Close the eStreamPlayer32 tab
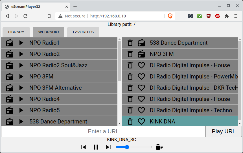The width and height of the screenshot is (243, 153). [67, 7]
